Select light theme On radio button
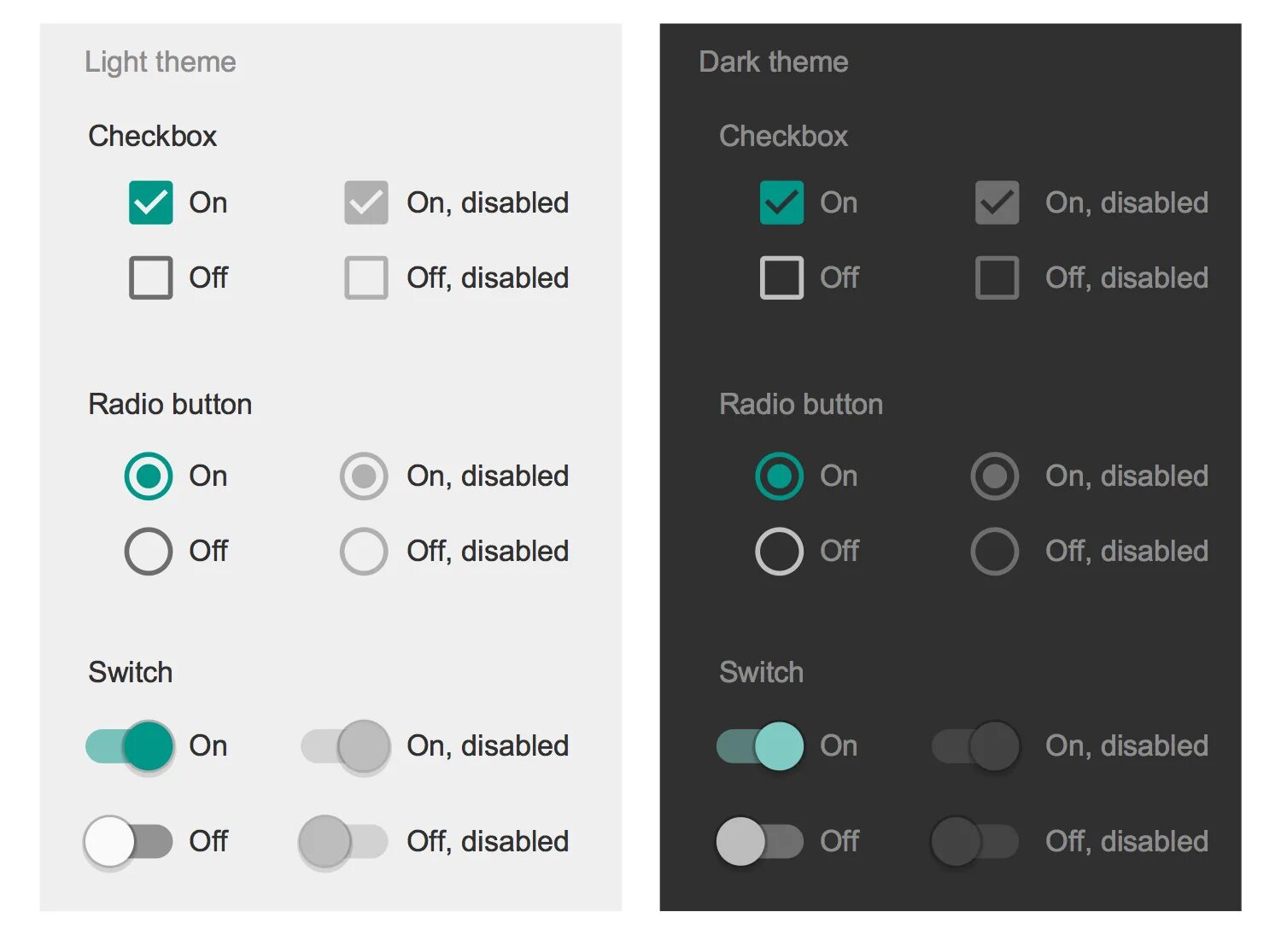1281x935 pixels. click(x=149, y=476)
